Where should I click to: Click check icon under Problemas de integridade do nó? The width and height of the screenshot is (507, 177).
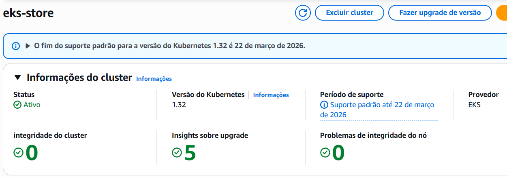(325, 152)
